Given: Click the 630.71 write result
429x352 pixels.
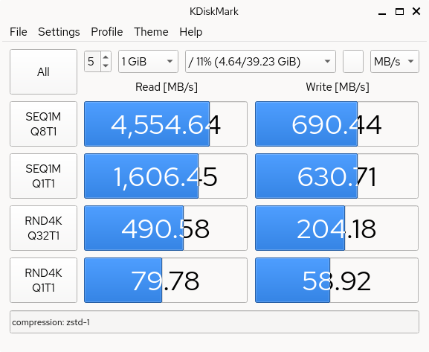Looking at the screenshot, I should pyautogui.click(x=337, y=176).
